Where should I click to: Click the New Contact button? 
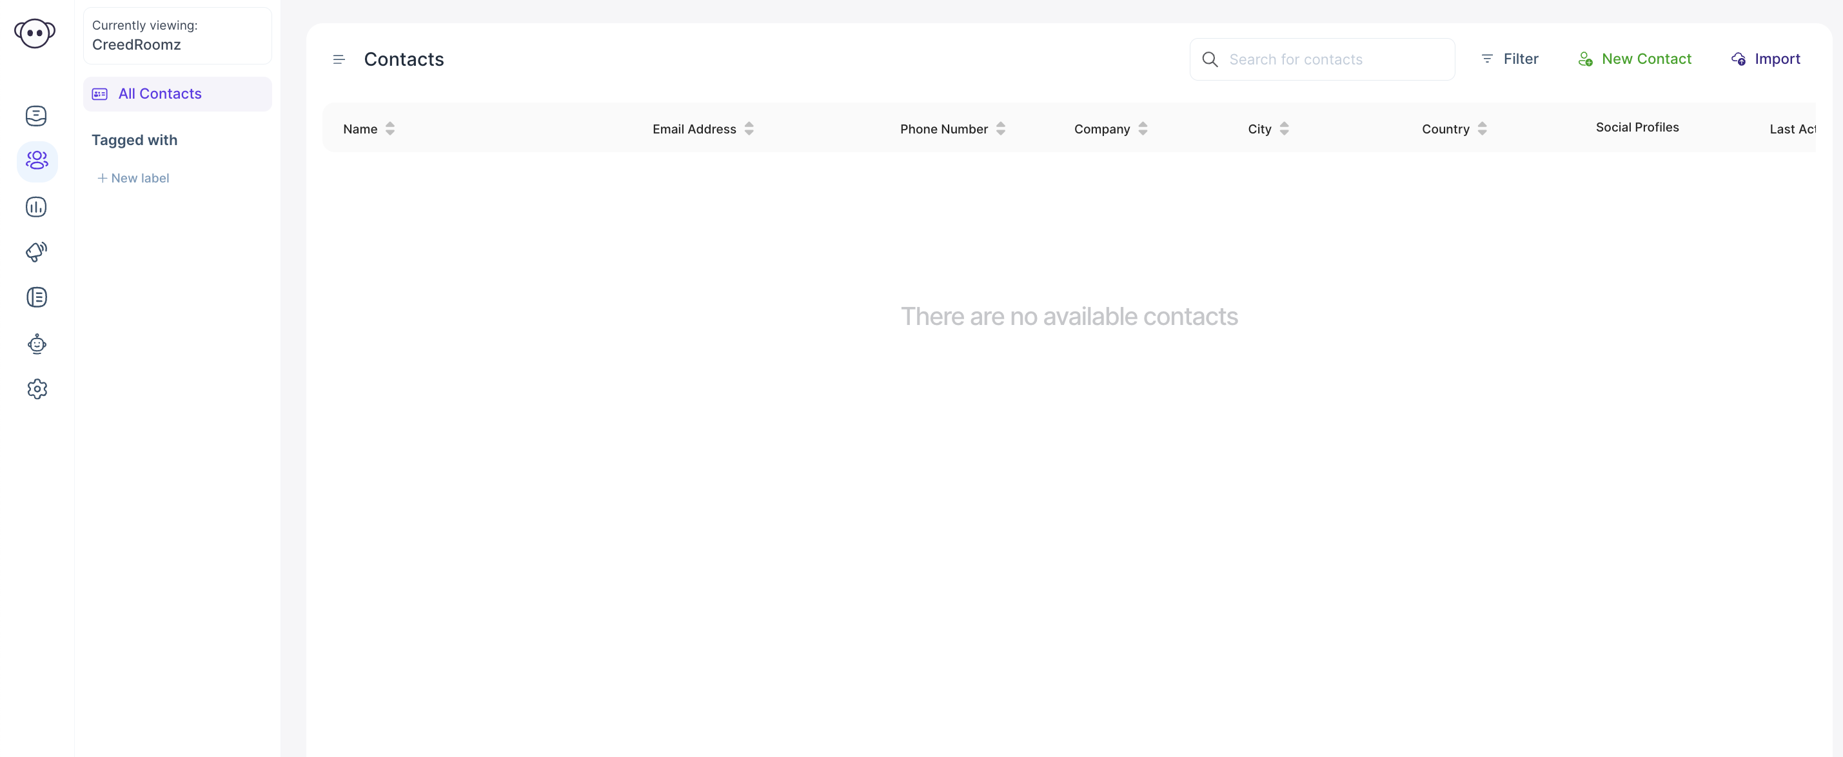pos(1635,59)
